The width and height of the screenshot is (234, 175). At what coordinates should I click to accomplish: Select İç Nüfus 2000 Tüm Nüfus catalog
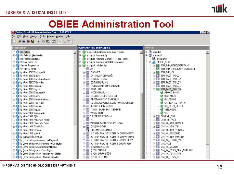[32, 103]
